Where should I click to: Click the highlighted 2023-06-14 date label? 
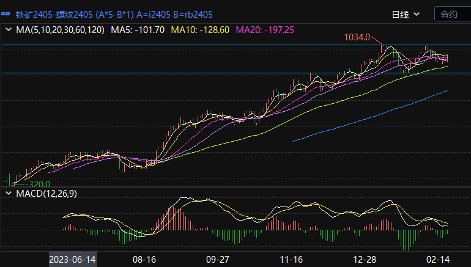(x=73, y=260)
